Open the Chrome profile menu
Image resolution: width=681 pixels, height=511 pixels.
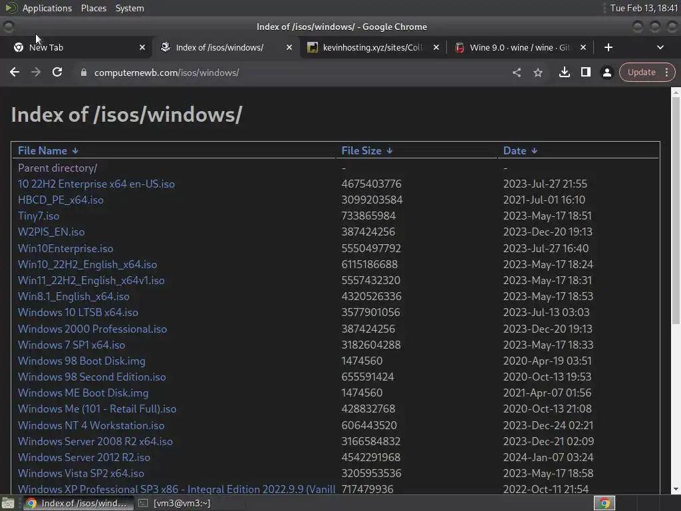(607, 73)
